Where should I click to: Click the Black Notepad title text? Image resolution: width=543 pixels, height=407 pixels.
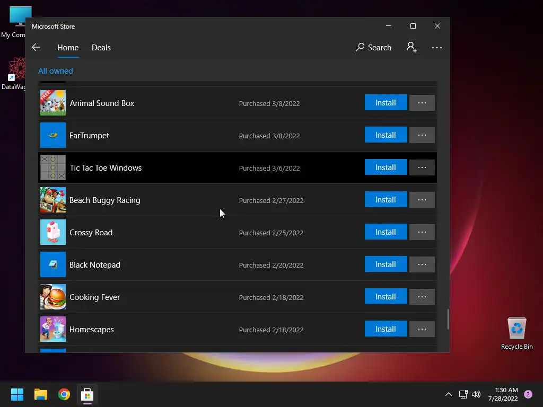94,265
